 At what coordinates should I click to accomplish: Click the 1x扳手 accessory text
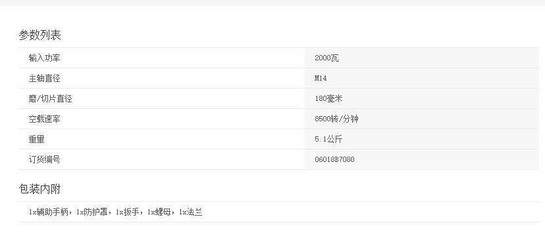click(x=128, y=212)
